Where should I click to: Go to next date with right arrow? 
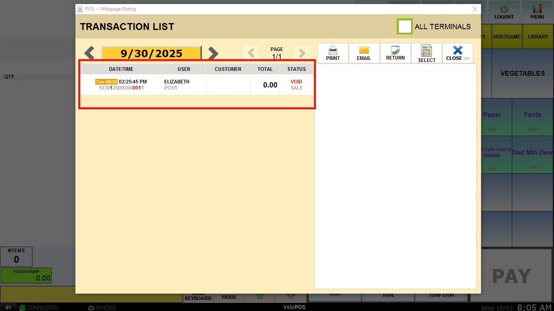click(213, 53)
